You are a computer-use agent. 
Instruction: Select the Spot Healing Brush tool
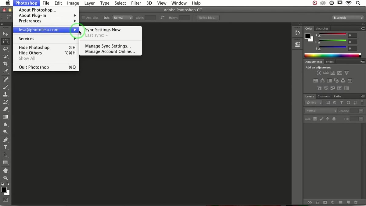[5, 80]
